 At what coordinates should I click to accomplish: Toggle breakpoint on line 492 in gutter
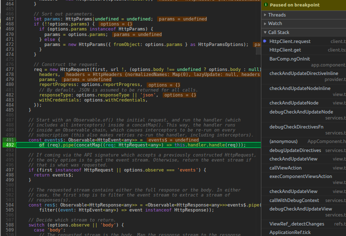tap(10, 145)
